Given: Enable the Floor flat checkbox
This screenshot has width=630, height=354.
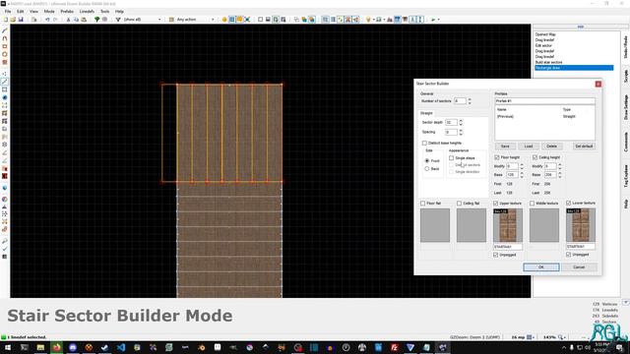Looking at the screenshot, I should [x=422, y=204].
